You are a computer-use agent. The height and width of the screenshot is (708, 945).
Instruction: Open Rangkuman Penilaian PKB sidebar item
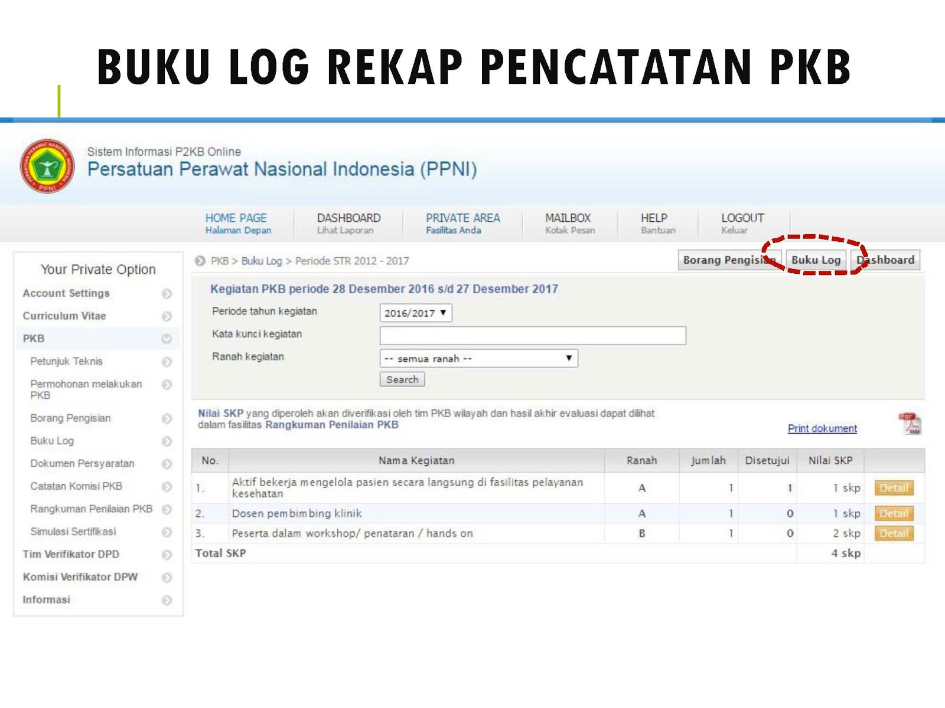coord(91,509)
